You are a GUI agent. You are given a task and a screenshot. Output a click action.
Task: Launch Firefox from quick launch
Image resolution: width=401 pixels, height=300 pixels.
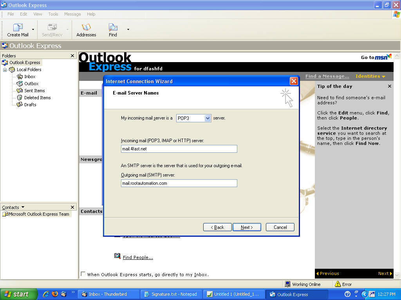(55, 294)
